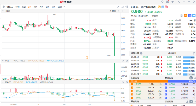The height and width of the screenshot is (106, 196).
Task: Click the 1.650 high price label on chart
Action: pos(54,14)
